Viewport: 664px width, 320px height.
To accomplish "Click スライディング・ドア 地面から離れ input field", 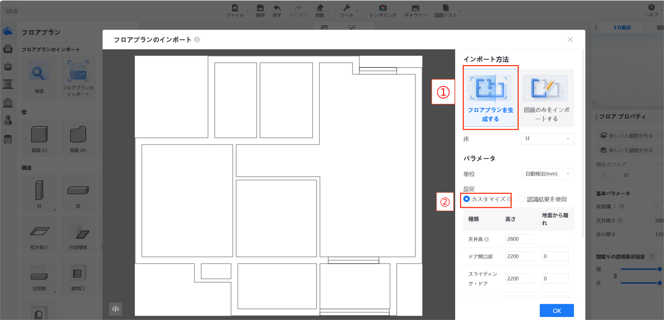I will [555, 279].
